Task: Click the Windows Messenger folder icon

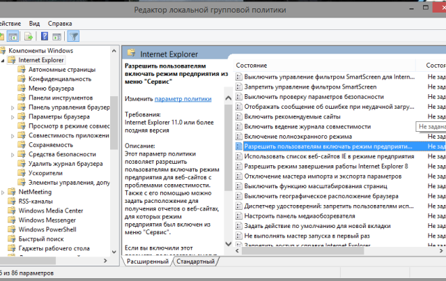Action: click(x=12, y=220)
